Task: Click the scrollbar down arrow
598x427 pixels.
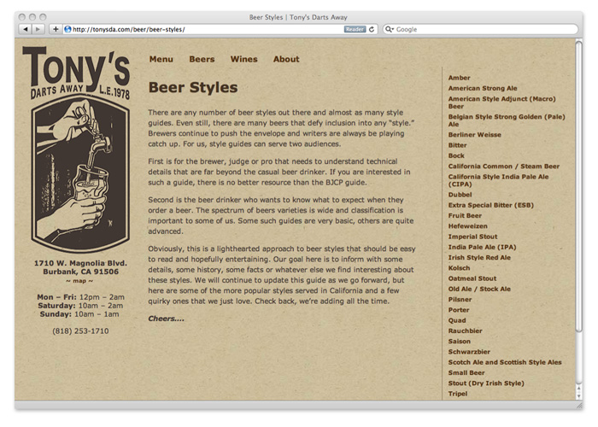Action: (x=579, y=395)
